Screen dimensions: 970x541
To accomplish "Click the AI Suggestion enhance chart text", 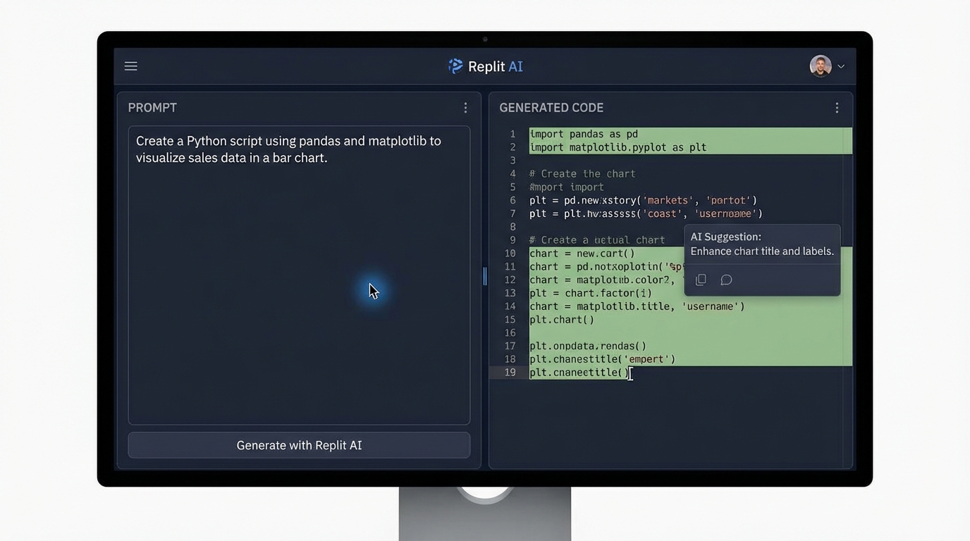I will point(762,251).
